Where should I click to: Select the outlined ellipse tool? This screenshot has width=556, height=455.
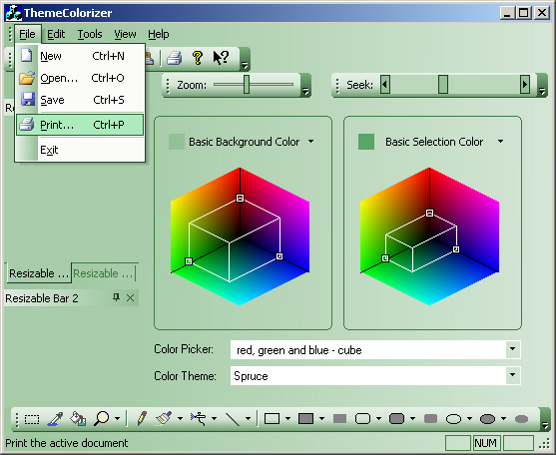[453, 419]
